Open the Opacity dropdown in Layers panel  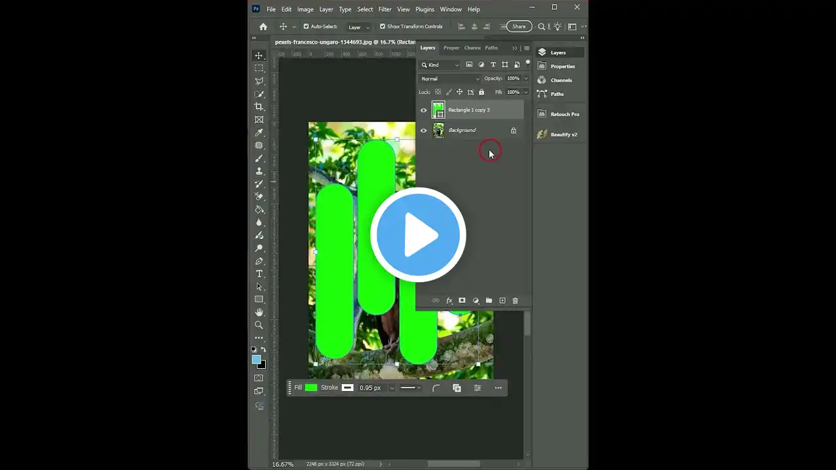click(526, 78)
